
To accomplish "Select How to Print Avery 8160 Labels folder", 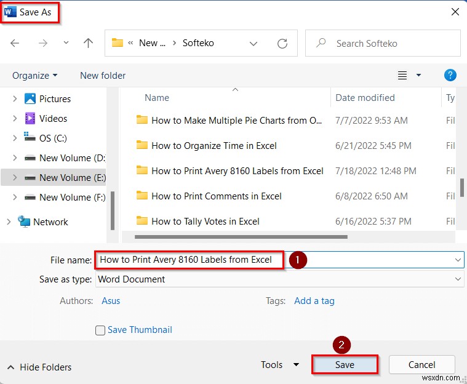I will point(230,171).
